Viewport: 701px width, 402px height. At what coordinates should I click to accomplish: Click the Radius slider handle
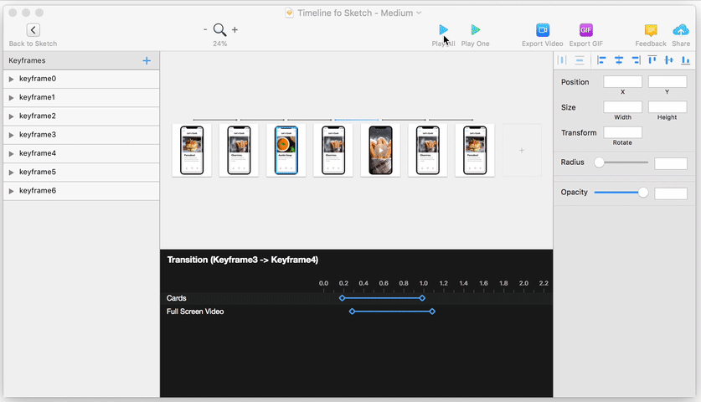(599, 162)
